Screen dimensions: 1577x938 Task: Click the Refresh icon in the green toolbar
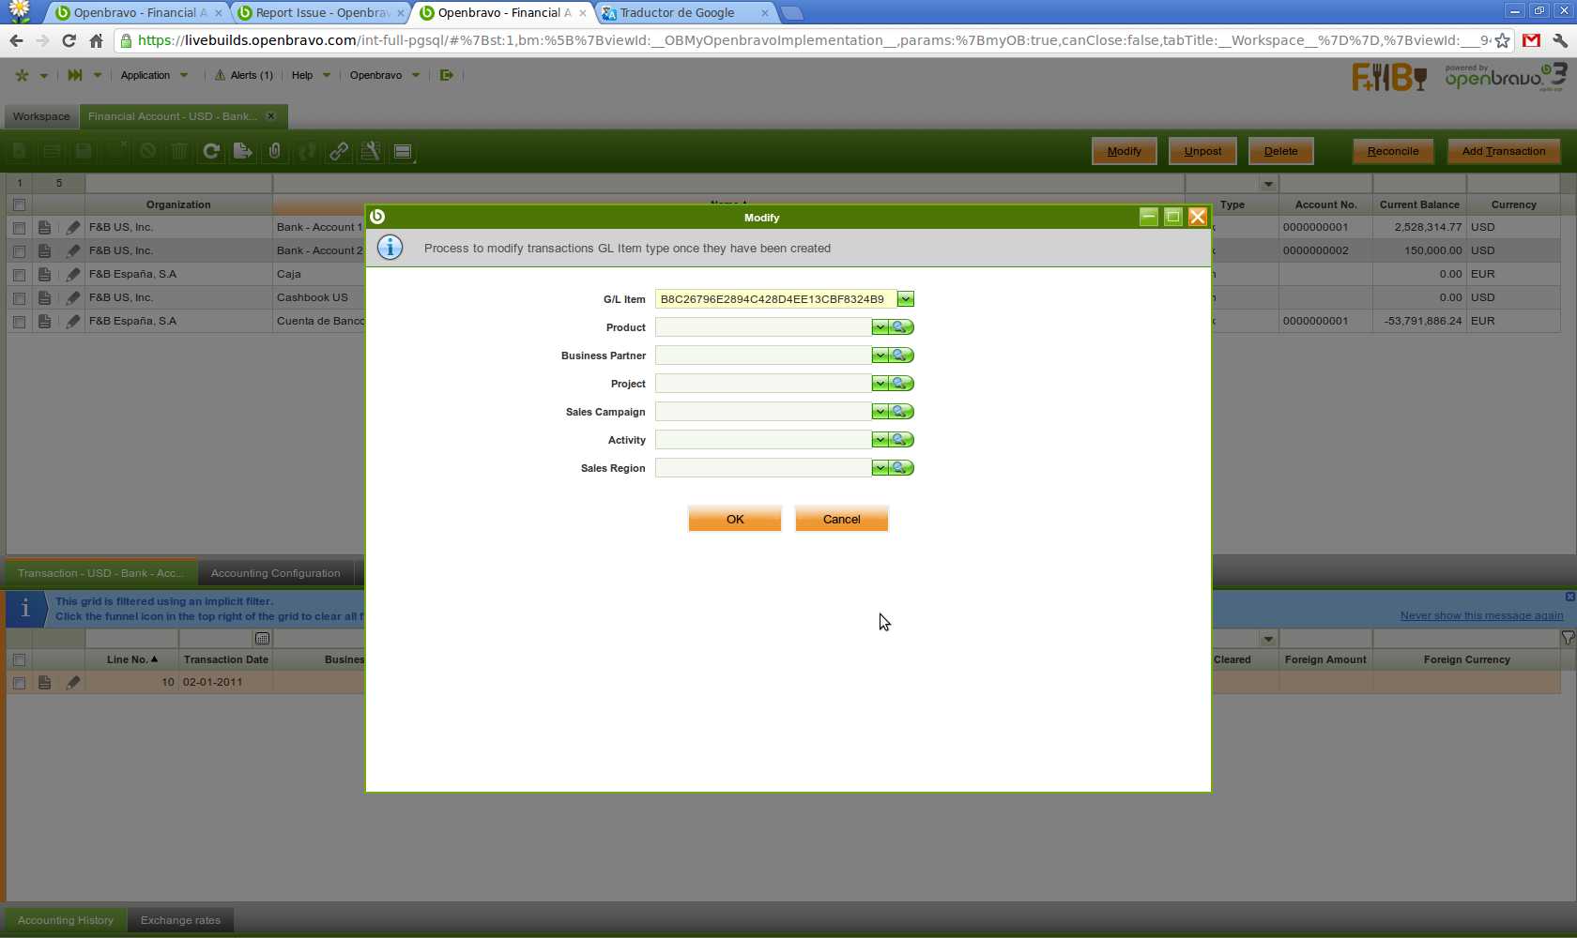click(x=211, y=151)
